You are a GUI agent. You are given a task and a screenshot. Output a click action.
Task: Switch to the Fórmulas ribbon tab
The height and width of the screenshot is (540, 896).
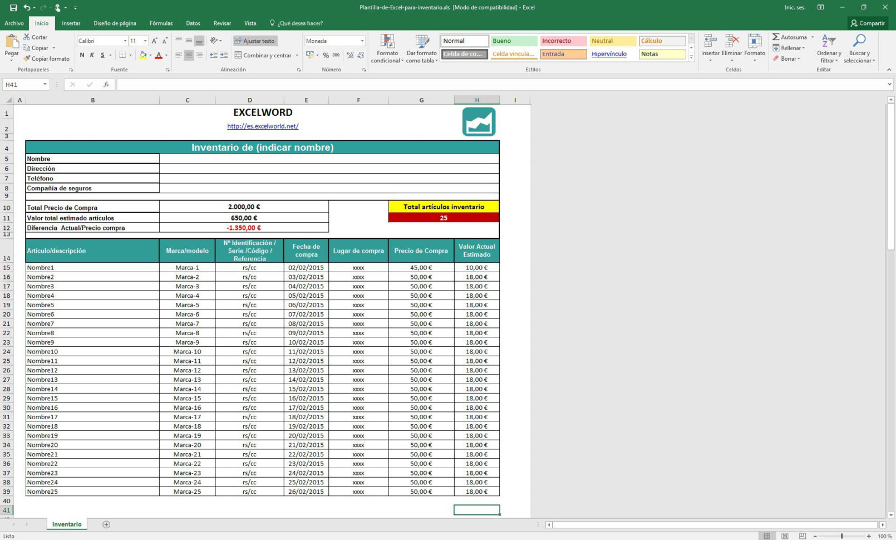coord(161,23)
